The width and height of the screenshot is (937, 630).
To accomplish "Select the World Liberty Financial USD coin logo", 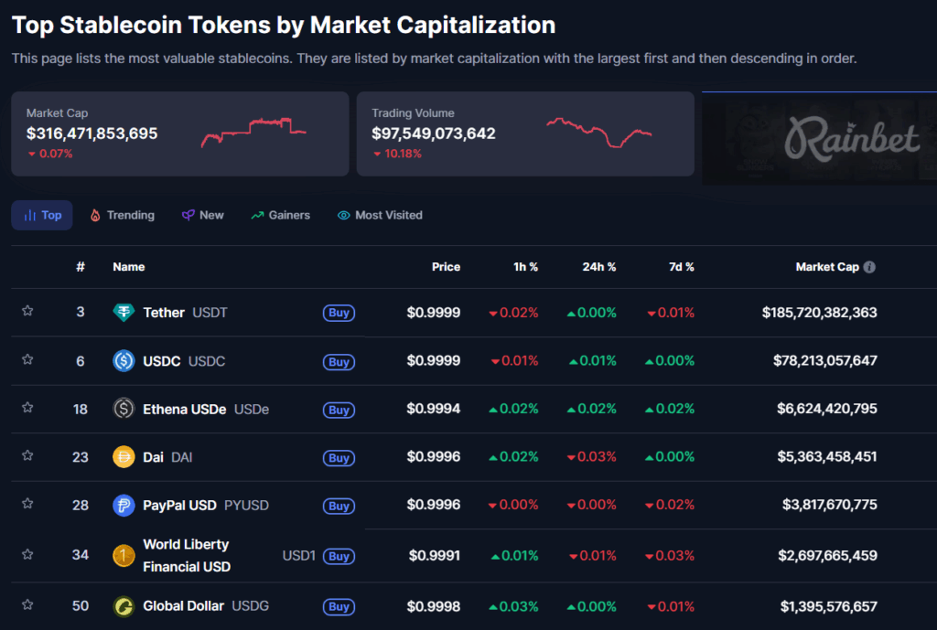I will (124, 555).
